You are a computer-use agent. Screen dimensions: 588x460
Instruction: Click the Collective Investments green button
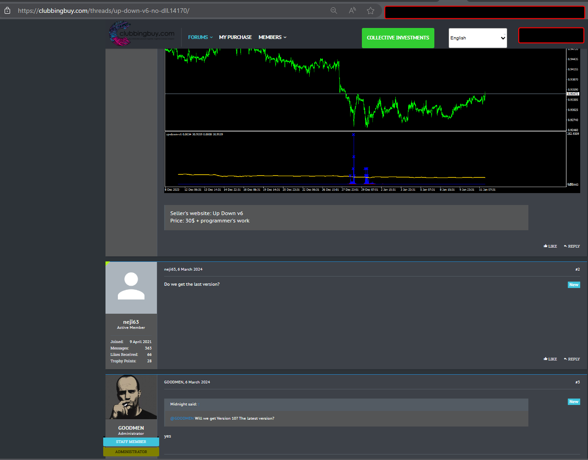(x=398, y=38)
